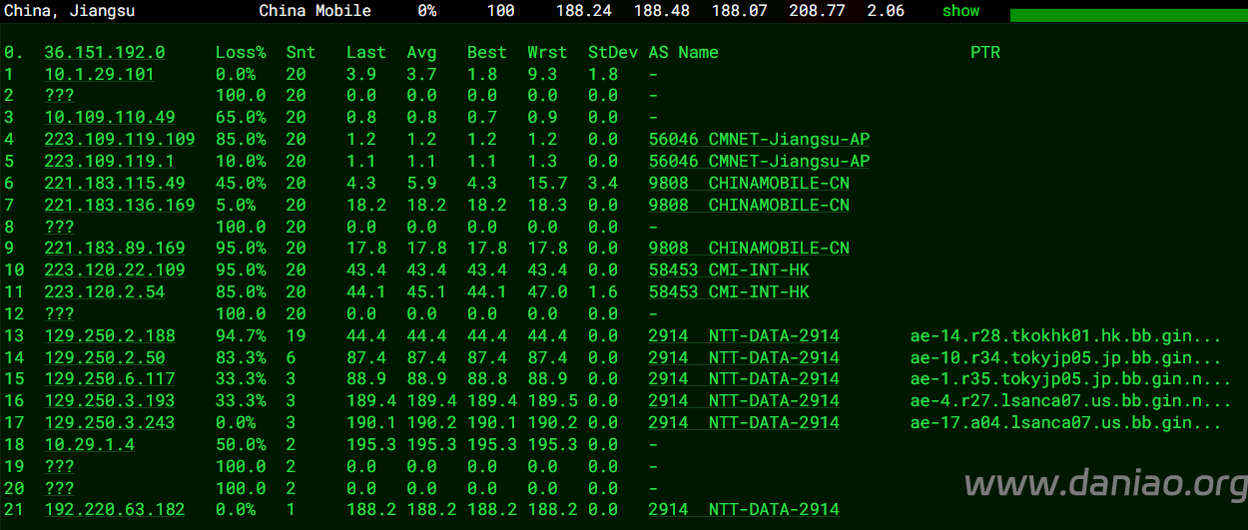Click hop 15 IP 129.250.6.117

[110, 379]
